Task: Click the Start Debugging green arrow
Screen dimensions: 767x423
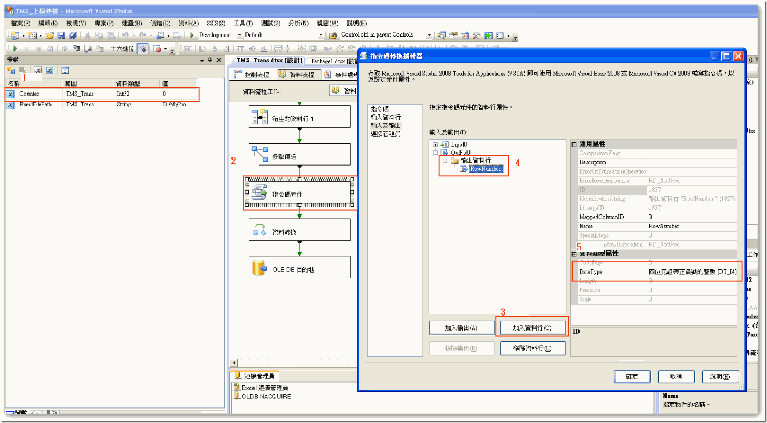Action: coord(192,35)
